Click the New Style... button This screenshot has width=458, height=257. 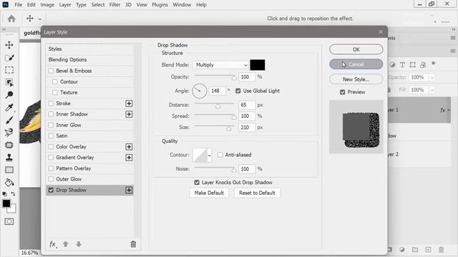click(356, 79)
